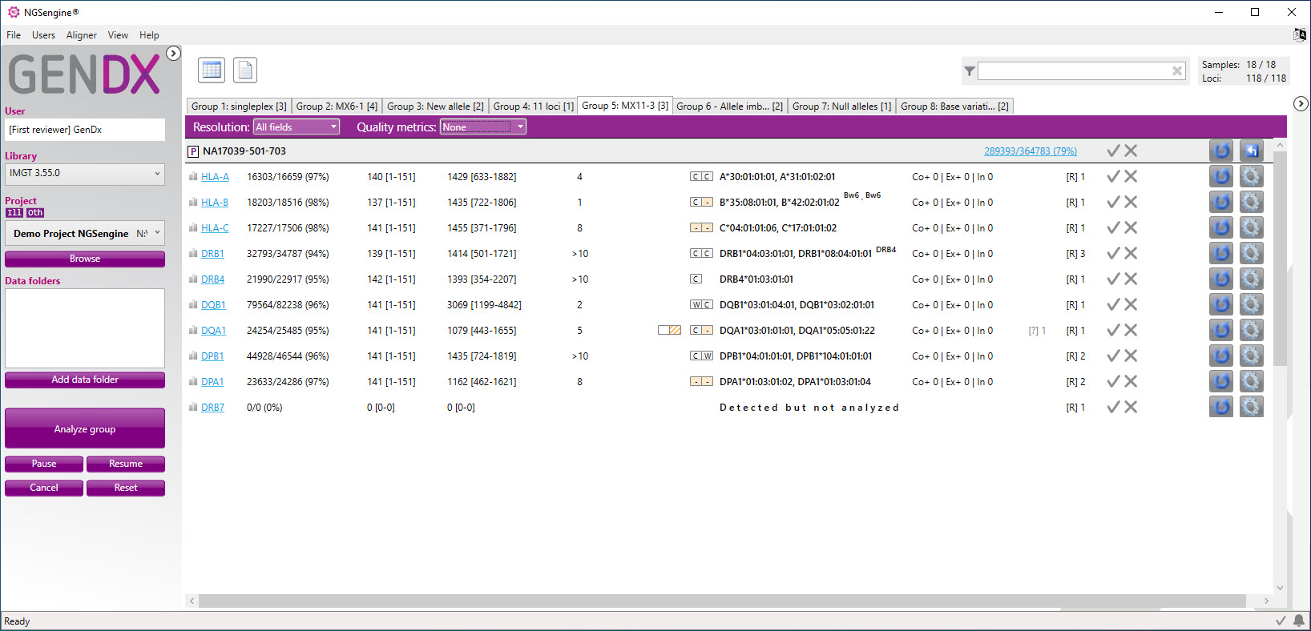Image resolution: width=1311 pixels, height=631 pixels.
Task: Reanalyze the DRB1 locus
Action: (x=1221, y=253)
